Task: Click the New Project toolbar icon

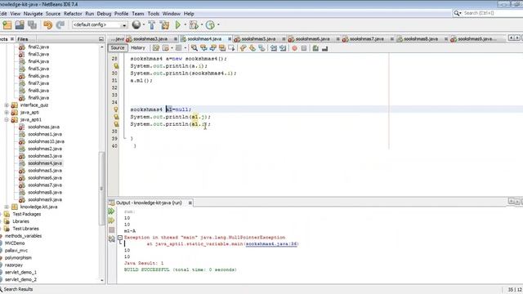Action: (7, 24)
